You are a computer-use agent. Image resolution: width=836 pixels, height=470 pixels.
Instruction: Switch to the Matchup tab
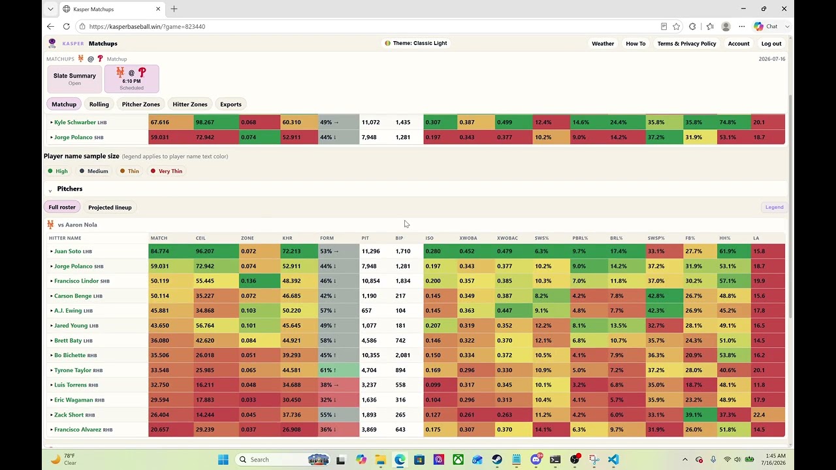point(64,104)
